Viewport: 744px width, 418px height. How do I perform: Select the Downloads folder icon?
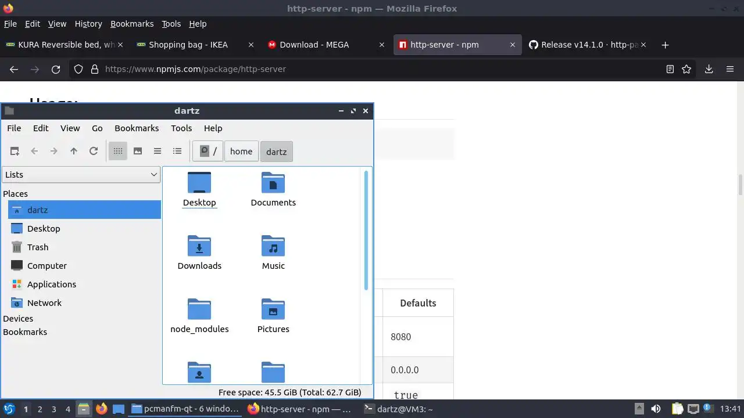point(199,253)
